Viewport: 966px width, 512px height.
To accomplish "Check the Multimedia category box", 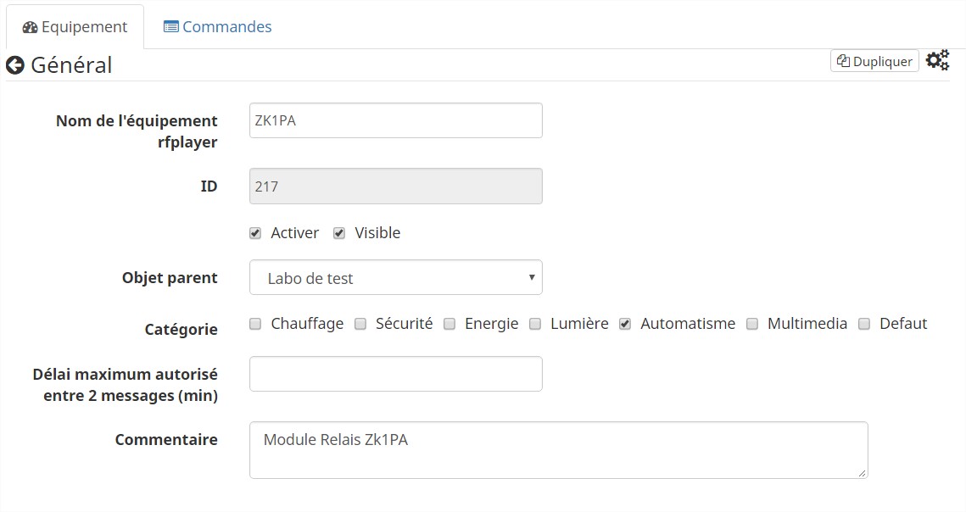I will [752, 324].
